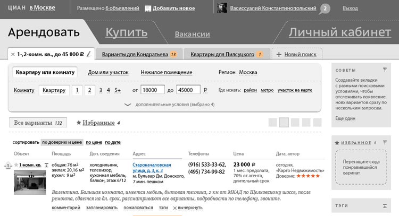Click the star icon beside Избранные tab
Image resolution: width=399 pixels, height=216 pixels.
pos(79,123)
